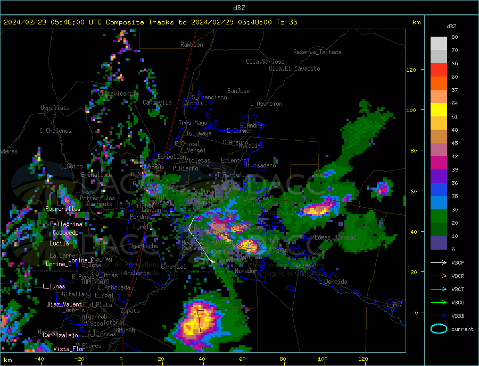This screenshot has width=479, height=366.
Task: Click the 'Lomas_Blancas' place label
Action: tap(335, 237)
